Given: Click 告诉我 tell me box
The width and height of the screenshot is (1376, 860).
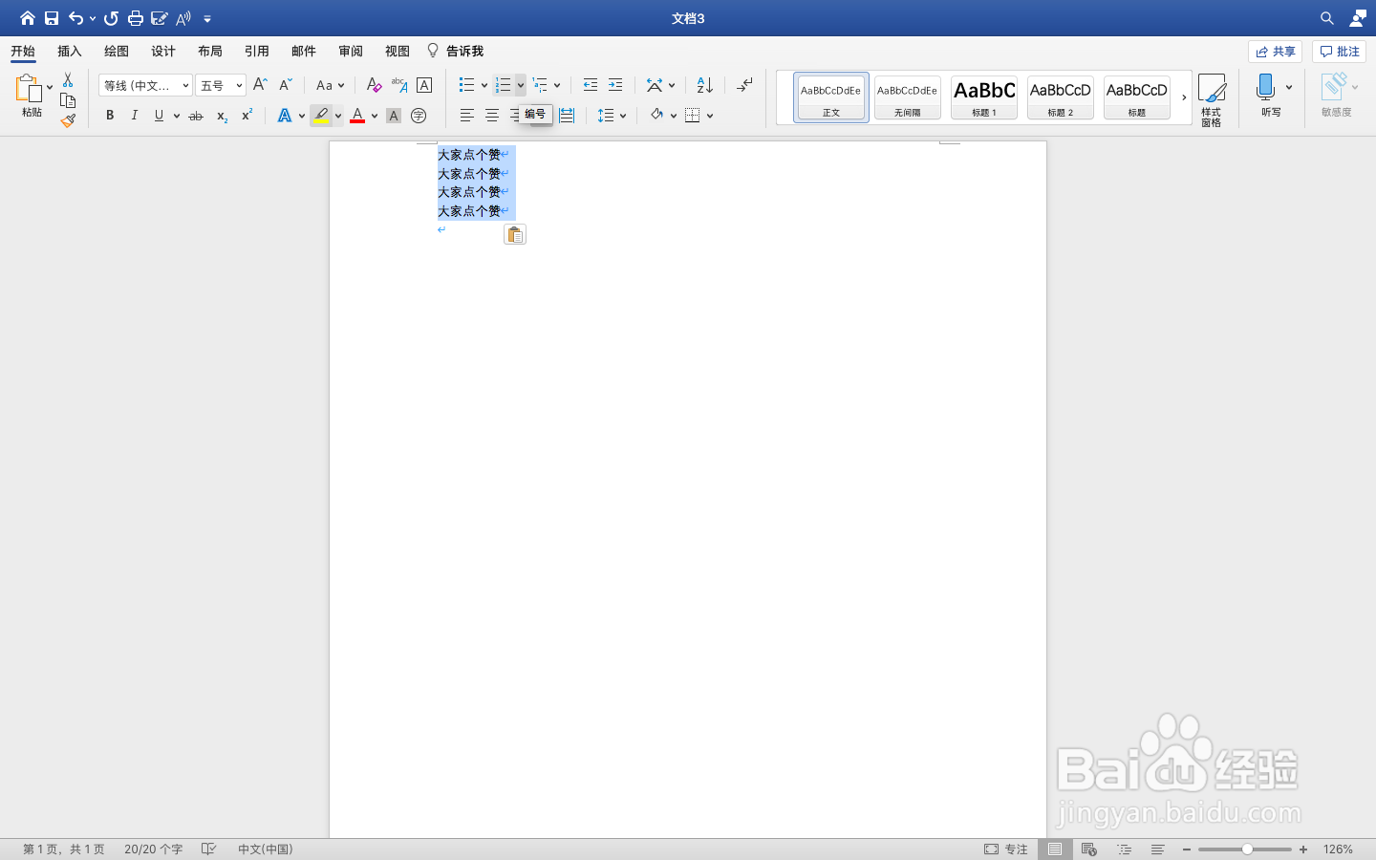Looking at the screenshot, I should (x=456, y=51).
